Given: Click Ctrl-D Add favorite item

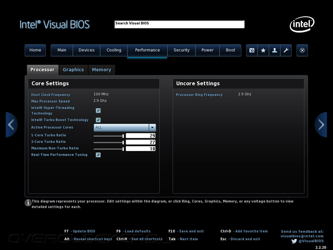Looking at the screenshot, I should click(244, 231).
